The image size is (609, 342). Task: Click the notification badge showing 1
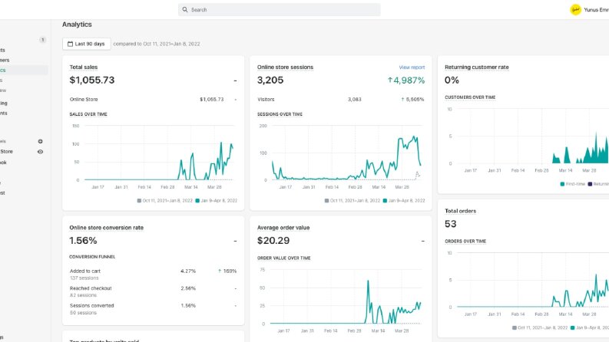point(43,40)
